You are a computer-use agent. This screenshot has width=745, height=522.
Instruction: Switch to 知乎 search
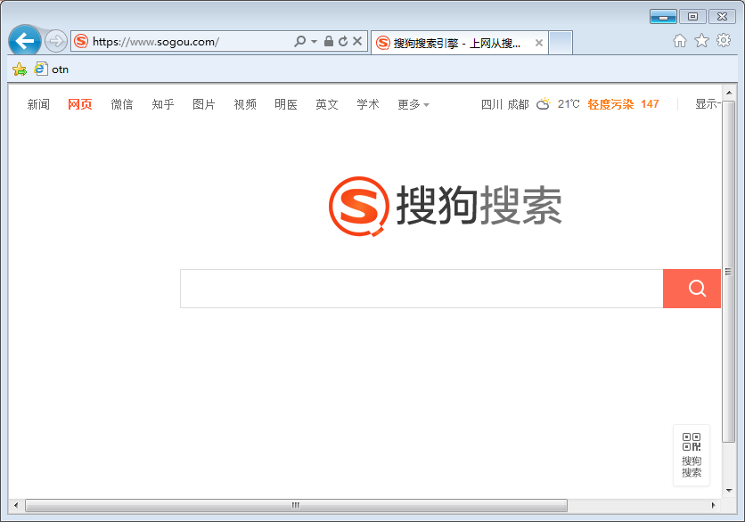click(x=163, y=104)
